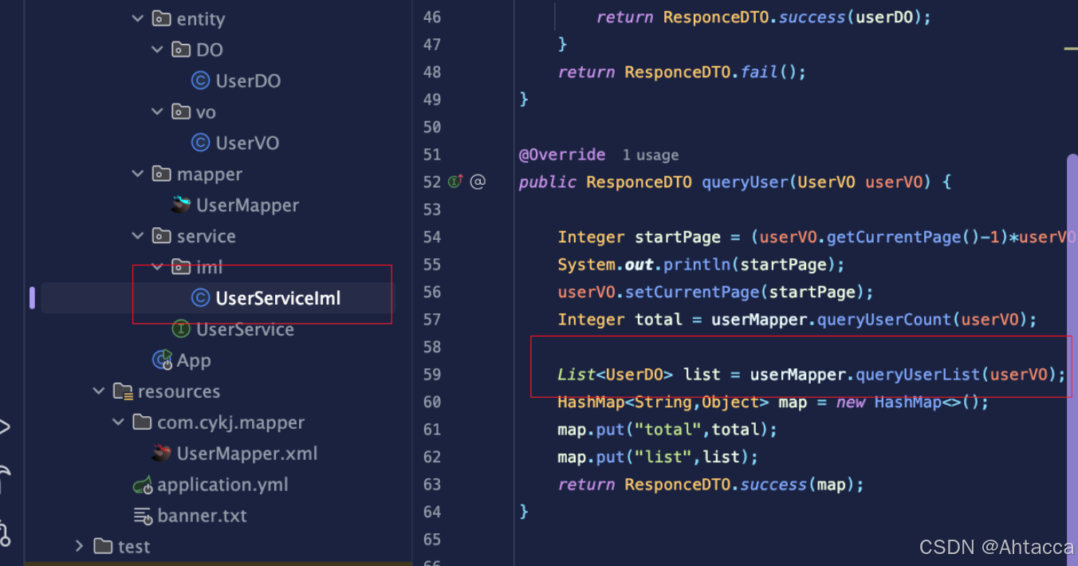
Task: Open UserMapper in the project tree
Action: click(248, 205)
